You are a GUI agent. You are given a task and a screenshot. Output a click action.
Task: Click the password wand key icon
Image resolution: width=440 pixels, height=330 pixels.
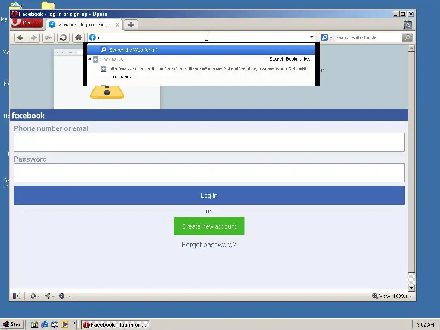tap(48, 37)
